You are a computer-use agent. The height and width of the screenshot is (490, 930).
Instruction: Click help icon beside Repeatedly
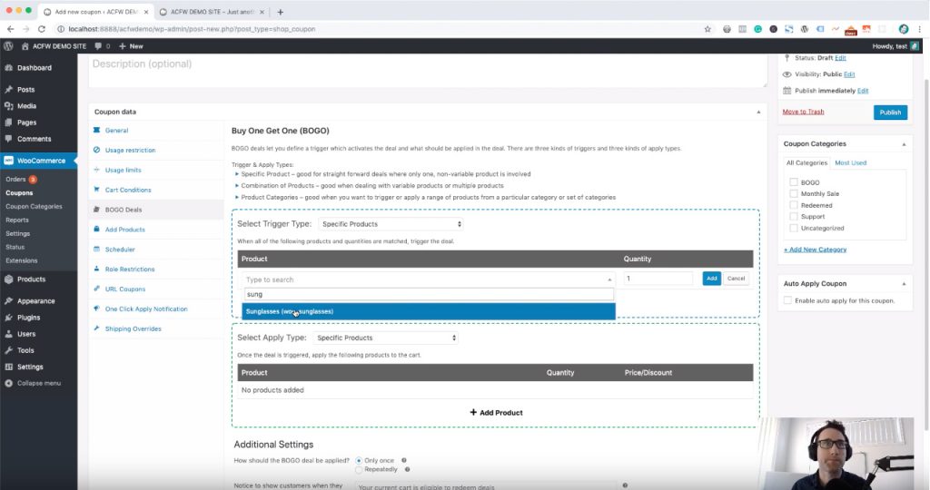click(x=407, y=469)
